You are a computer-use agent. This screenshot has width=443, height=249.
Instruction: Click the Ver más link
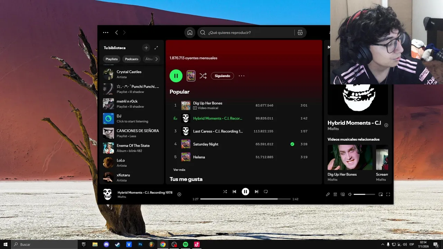[x=179, y=170]
